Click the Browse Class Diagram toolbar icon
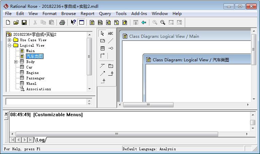Viewport: 260px width, 154px height. point(92,22)
